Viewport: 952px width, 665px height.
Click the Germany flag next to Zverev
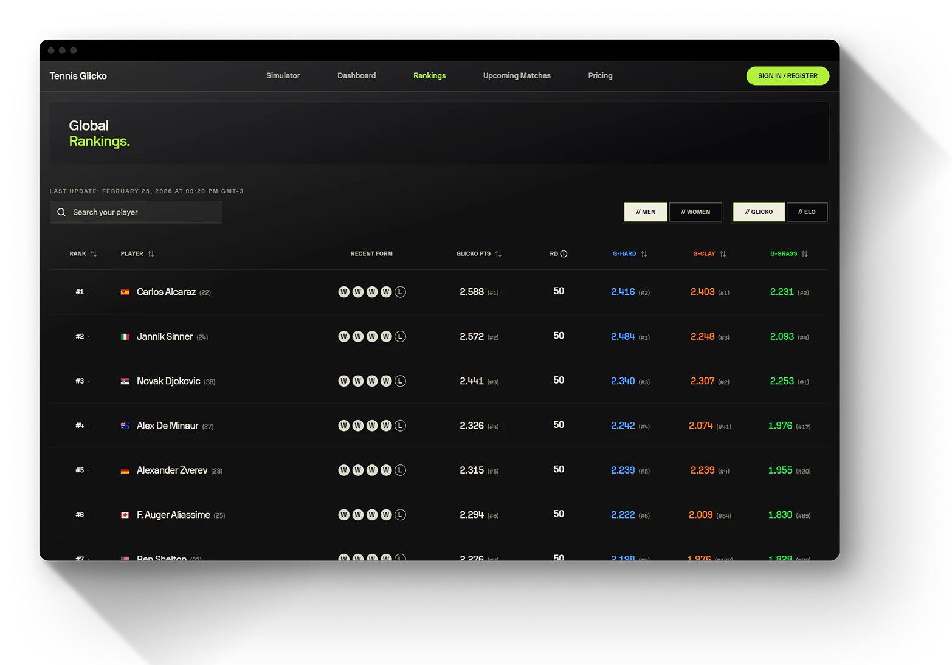click(125, 470)
